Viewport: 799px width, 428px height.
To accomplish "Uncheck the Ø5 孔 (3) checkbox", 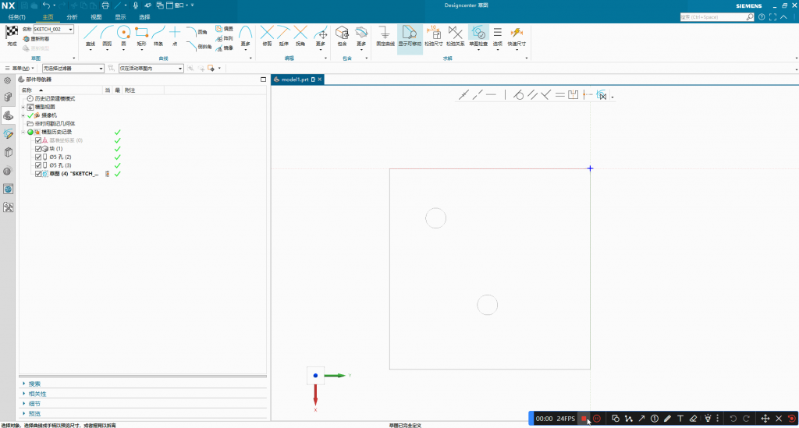I will (38, 165).
